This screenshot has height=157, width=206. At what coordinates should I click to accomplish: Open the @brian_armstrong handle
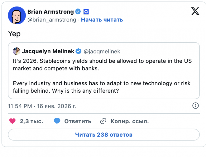52,20
